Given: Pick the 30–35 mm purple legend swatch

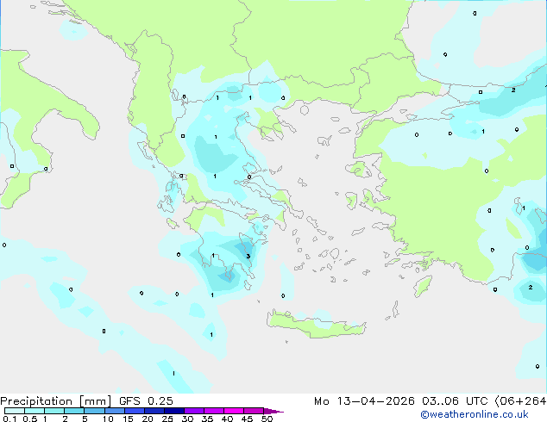Looking at the screenshot, I should pyautogui.click(x=194, y=411).
